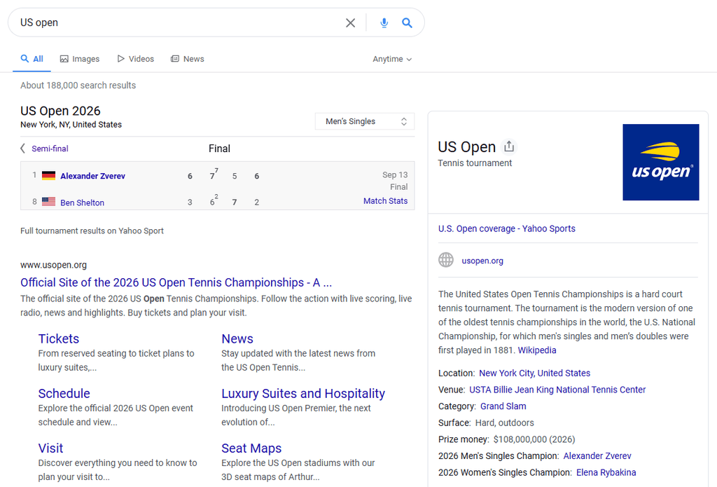Open the Seat Maps sitelink
Viewport: 717px width, 487px height.
251,448
